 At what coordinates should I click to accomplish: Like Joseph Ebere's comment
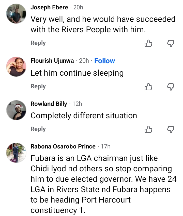point(148,43)
